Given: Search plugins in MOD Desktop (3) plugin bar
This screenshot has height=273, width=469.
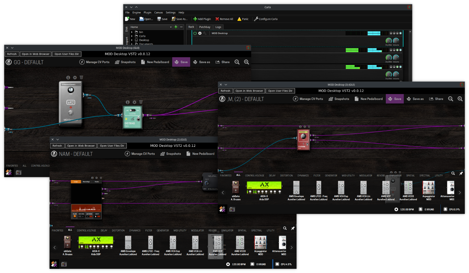Looking at the screenshot, I should pos(453,173).
